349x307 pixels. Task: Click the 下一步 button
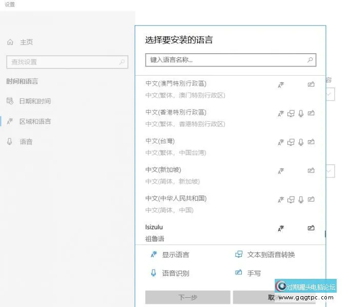point(188,297)
